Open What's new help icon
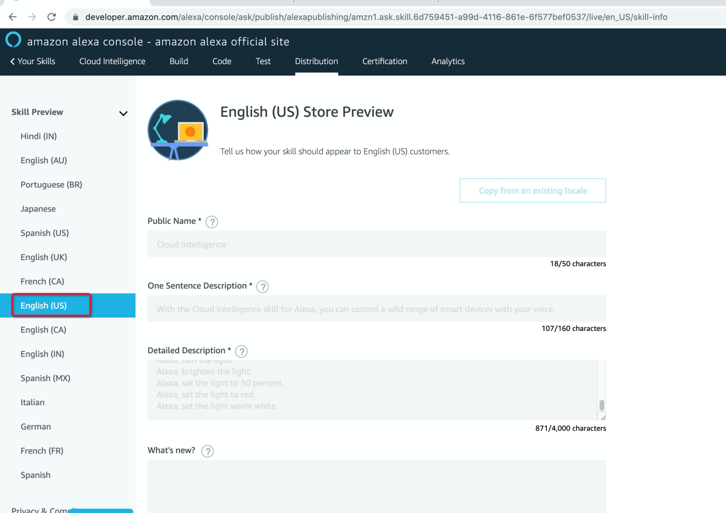This screenshot has width=726, height=513. (x=208, y=451)
